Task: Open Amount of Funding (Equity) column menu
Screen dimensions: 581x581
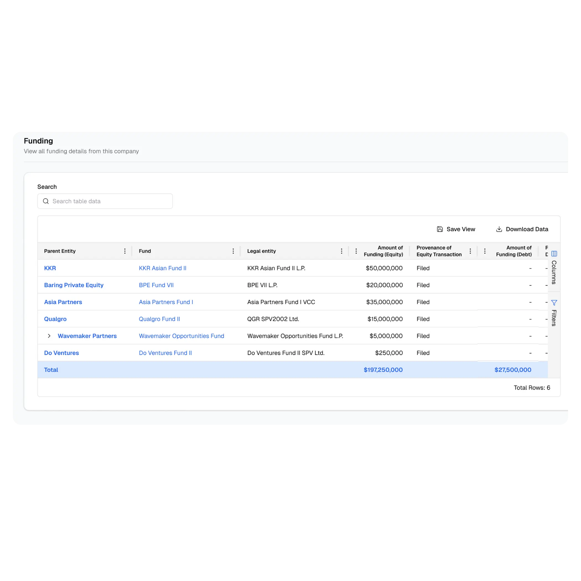Action: coord(356,251)
